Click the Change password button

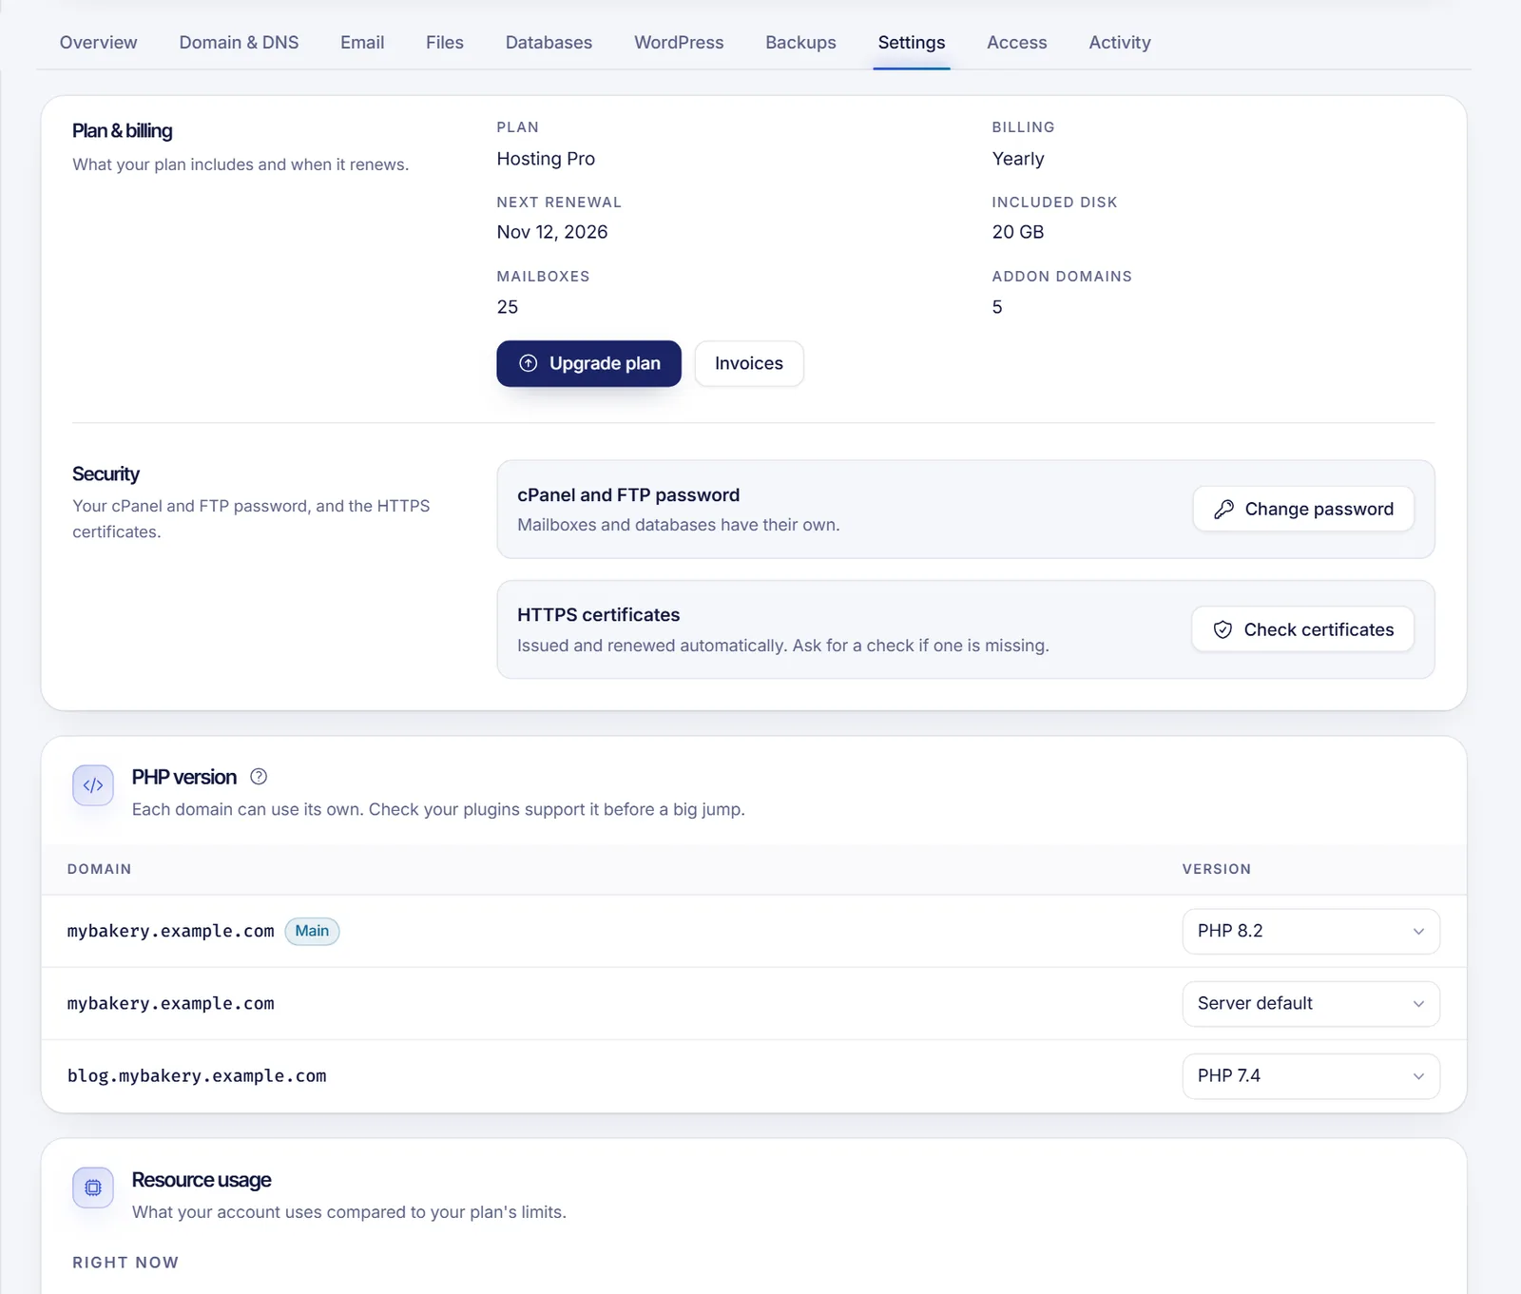tap(1303, 510)
